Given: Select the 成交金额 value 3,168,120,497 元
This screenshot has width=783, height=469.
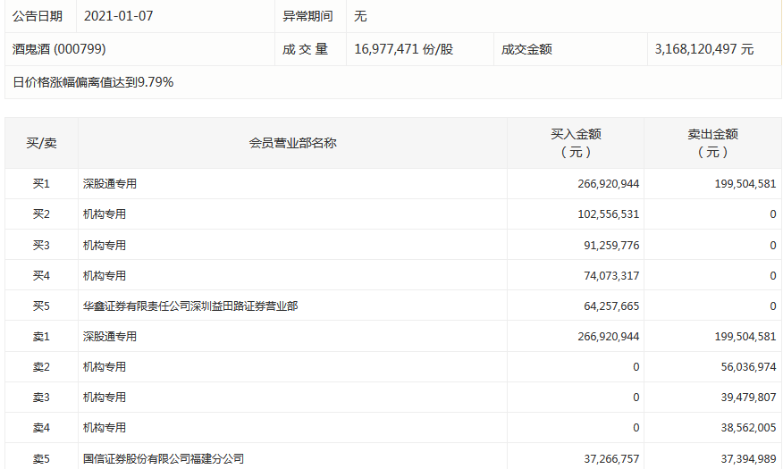Looking at the screenshot, I should click(703, 49).
